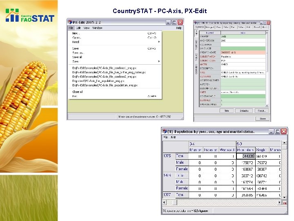
Task: Open the Edit menu in PX-Edit main window
Action: (78, 28)
